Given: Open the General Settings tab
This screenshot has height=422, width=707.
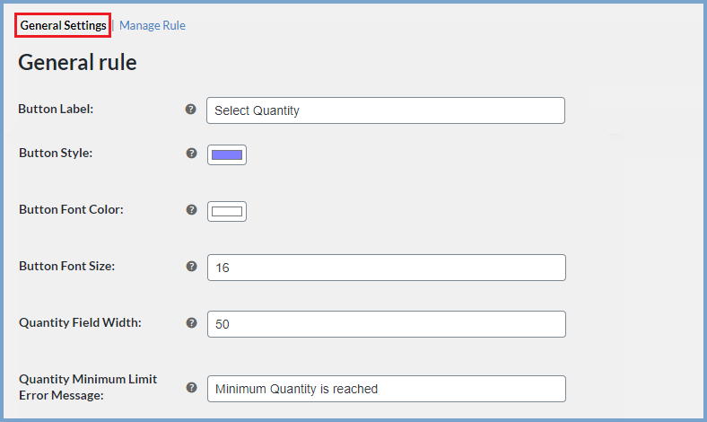Looking at the screenshot, I should coord(63,25).
